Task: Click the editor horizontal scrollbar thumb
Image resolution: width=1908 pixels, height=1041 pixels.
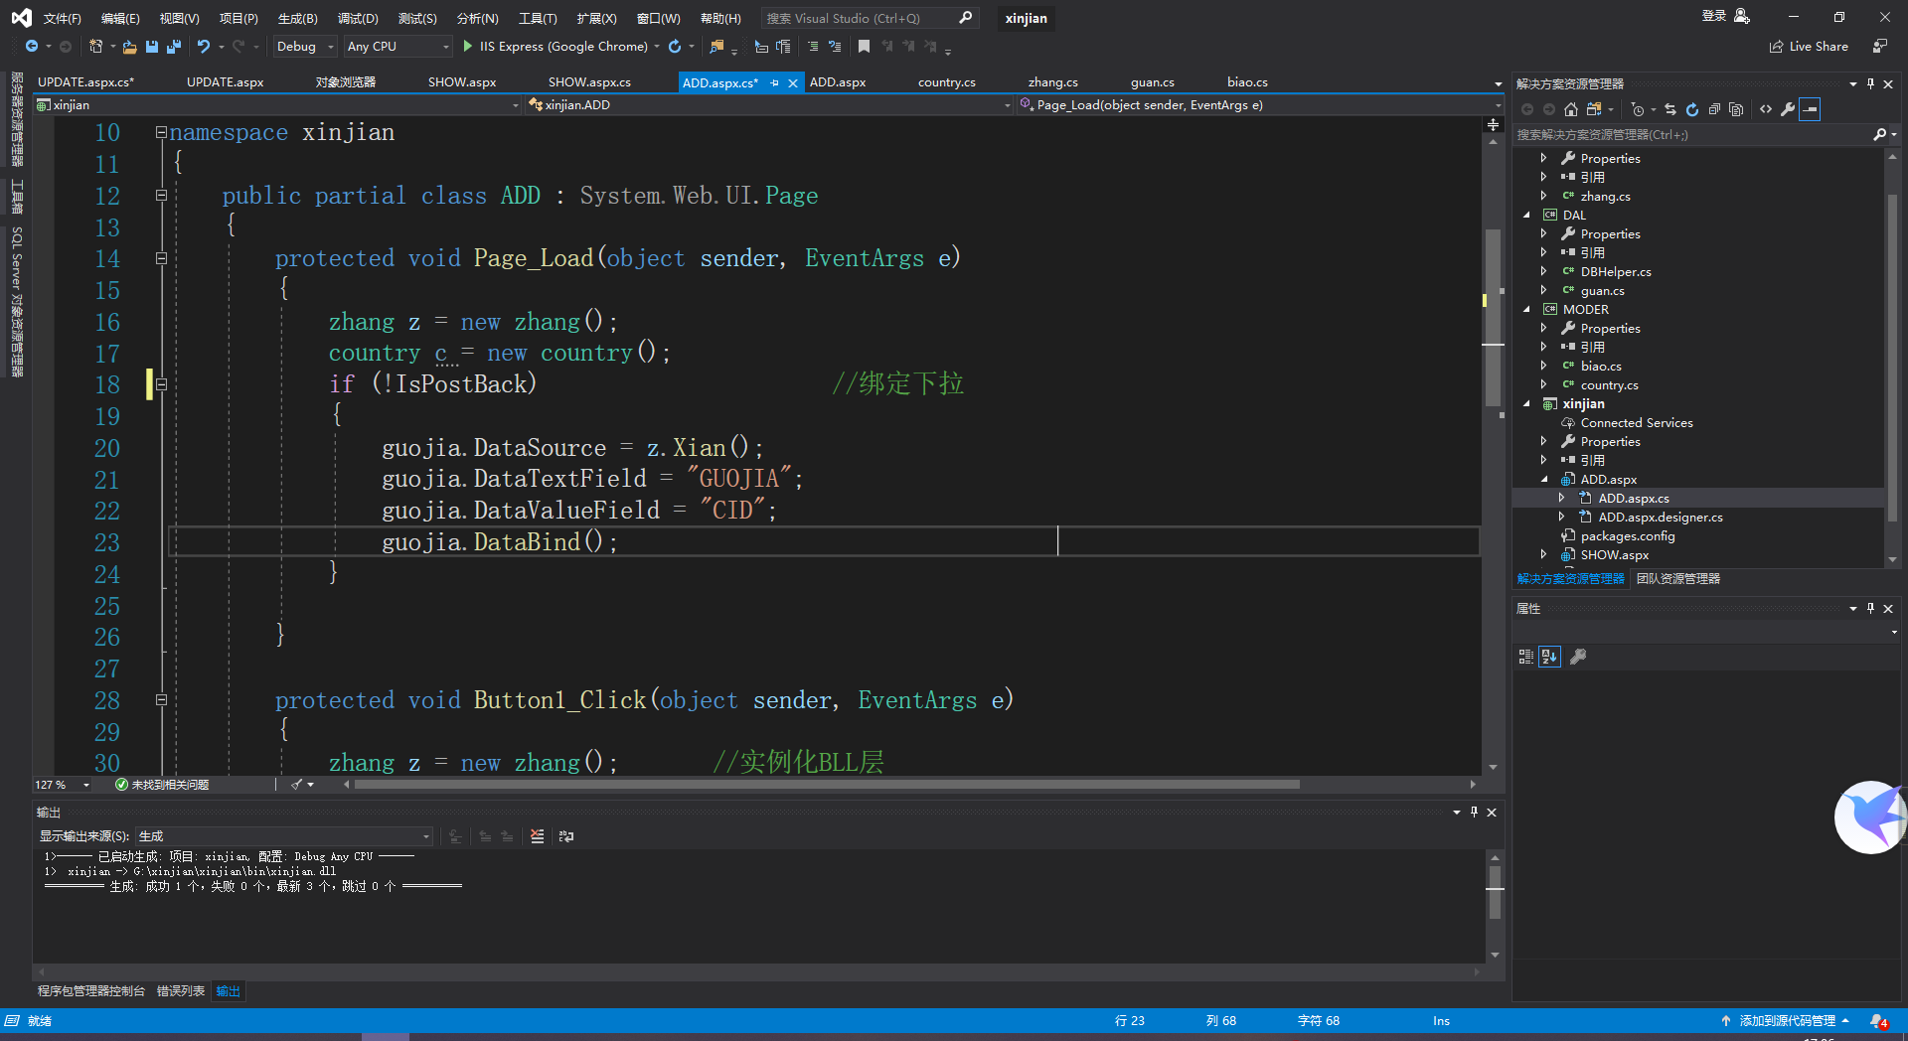Action: pos(827,785)
